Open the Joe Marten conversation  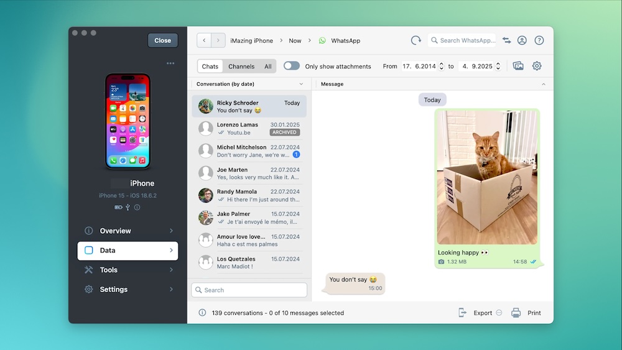pyautogui.click(x=249, y=173)
